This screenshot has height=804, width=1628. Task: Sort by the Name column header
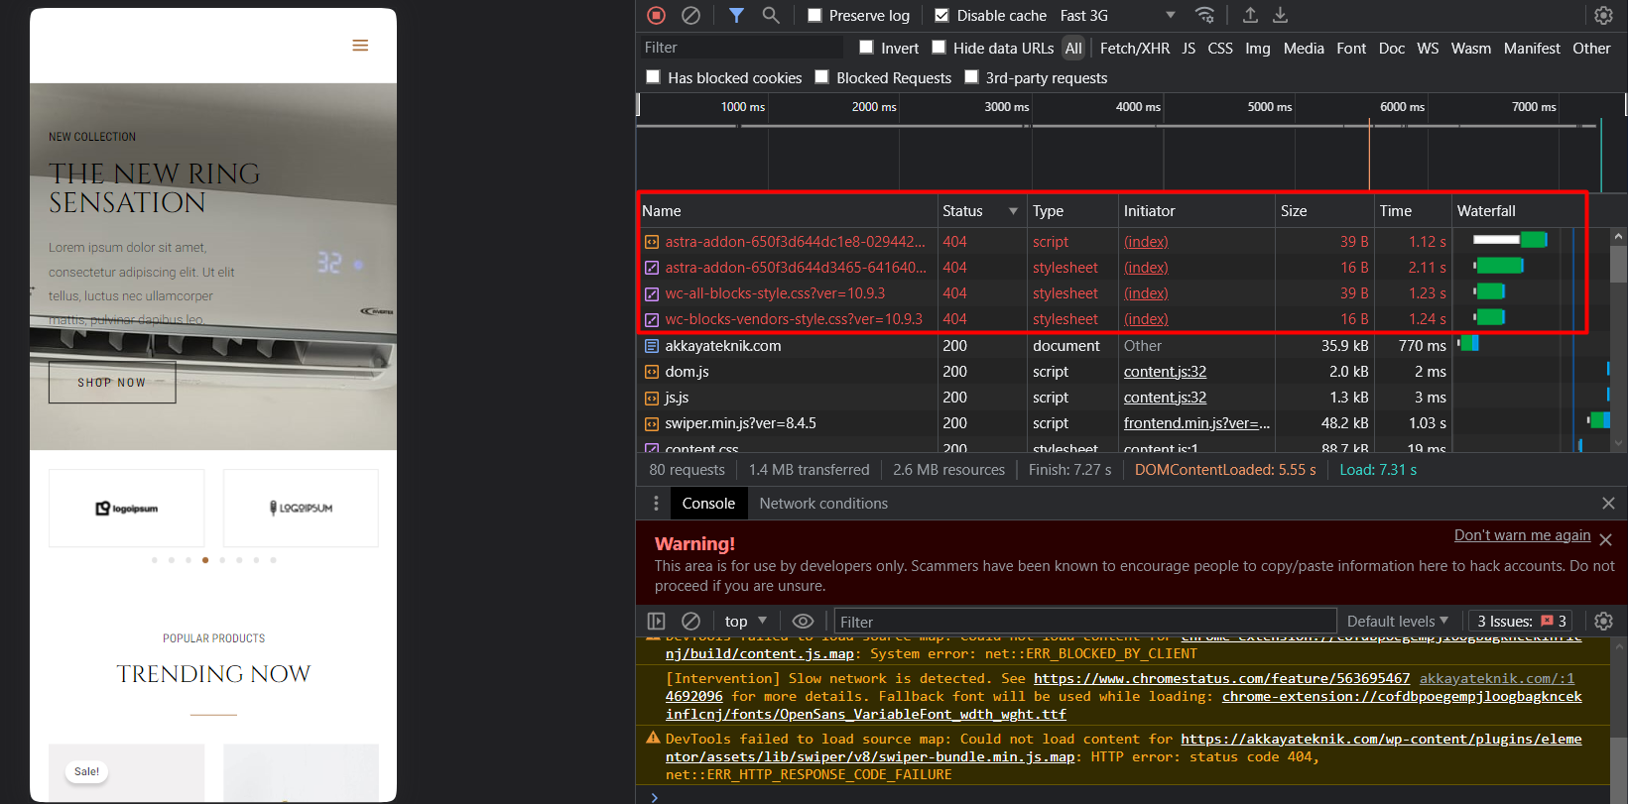pos(787,211)
